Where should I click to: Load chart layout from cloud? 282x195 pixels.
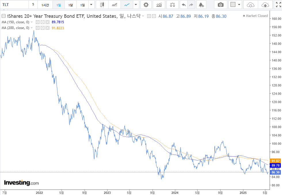coord(251,5)
